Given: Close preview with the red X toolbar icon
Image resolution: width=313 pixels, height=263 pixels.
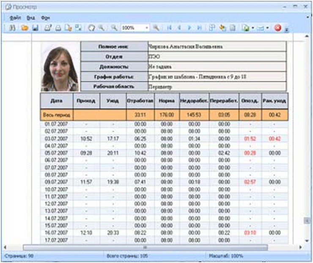Looking at the screenshot, I should pos(277,28).
